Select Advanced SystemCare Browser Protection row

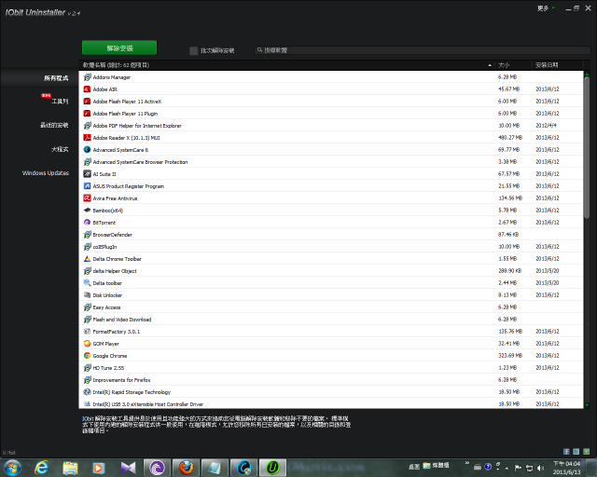(x=331, y=162)
